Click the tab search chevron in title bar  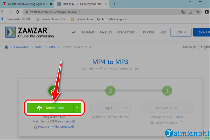pos(190,2)
